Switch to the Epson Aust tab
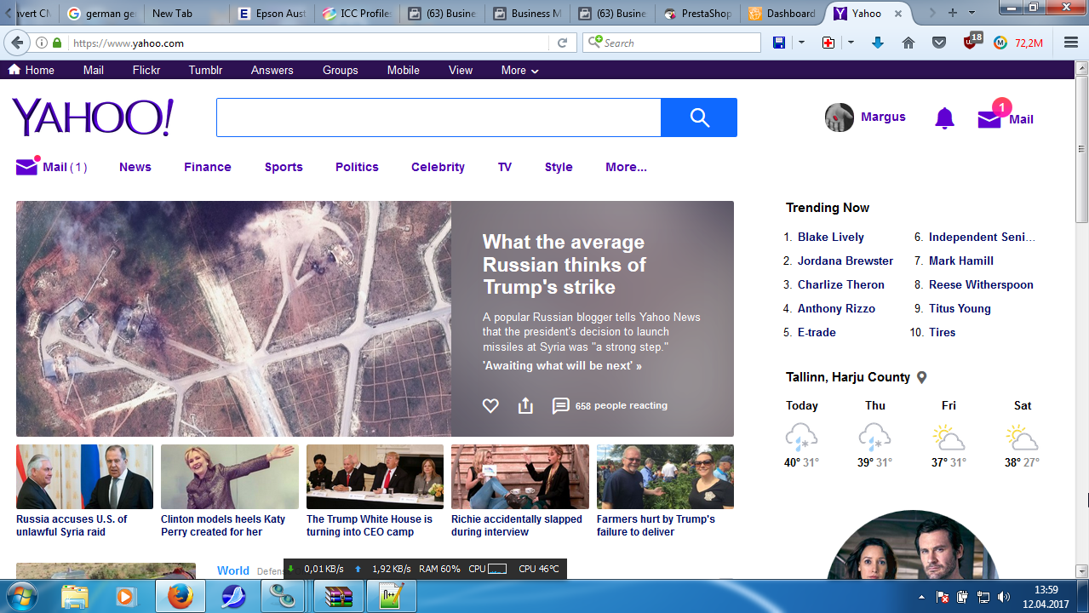This screenshot has height=613, width=1089. coord(272,13)
